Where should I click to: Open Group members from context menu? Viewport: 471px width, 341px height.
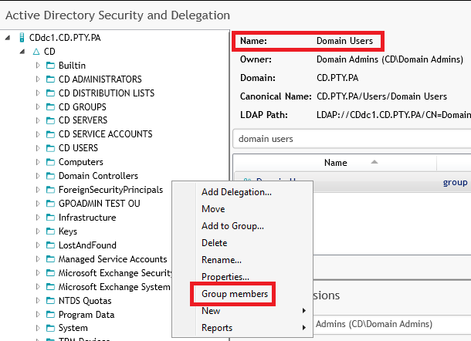point(235,294)
